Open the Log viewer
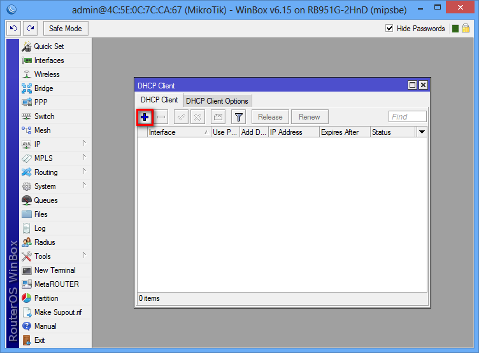479x353 pixels. (x=55, y=228)
